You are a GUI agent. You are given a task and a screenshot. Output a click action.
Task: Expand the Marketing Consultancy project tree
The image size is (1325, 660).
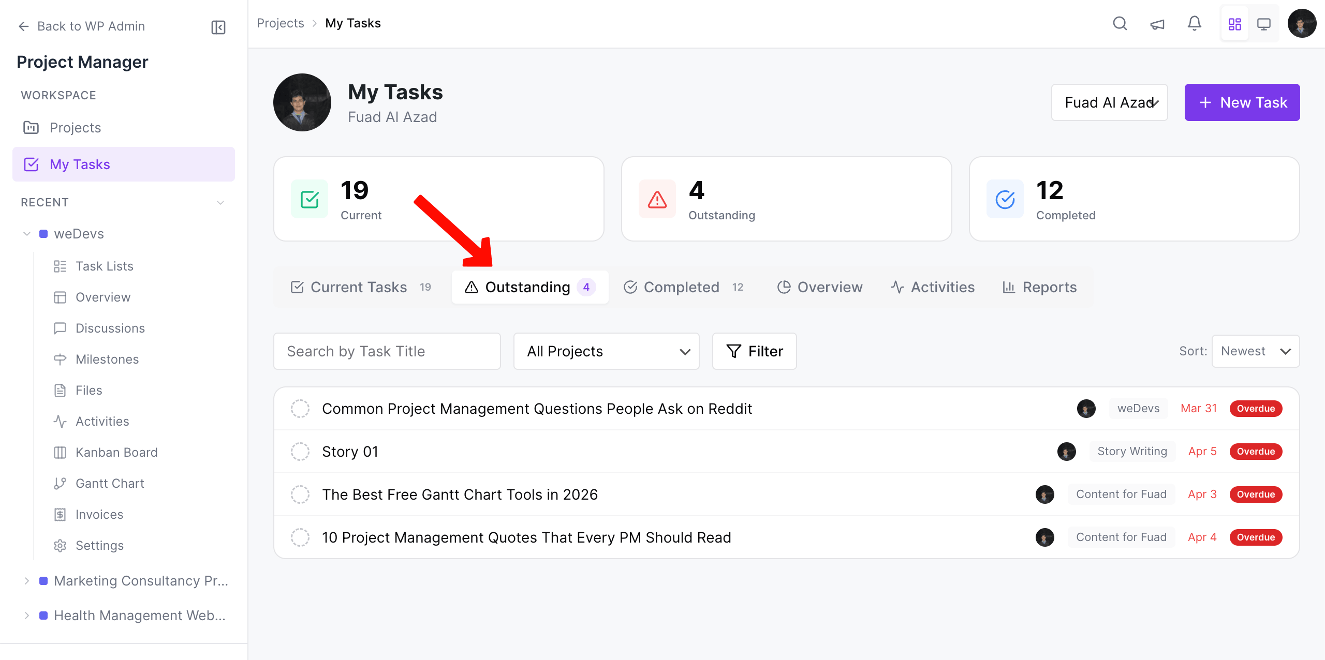pos(27,581)
